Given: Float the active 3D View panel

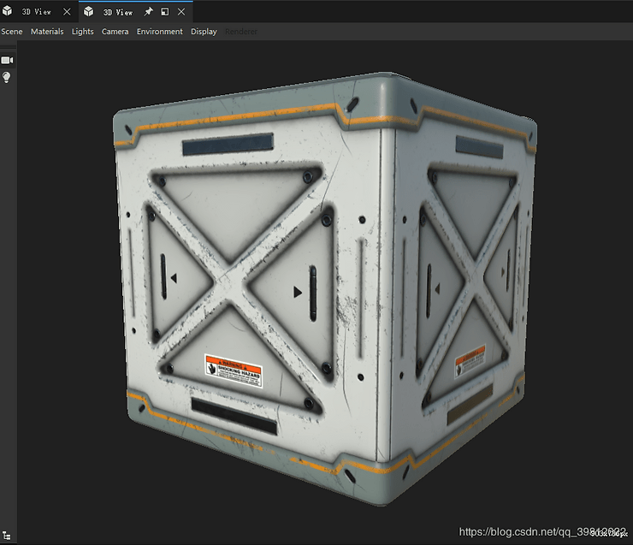Looking at the screenshot, I should point(164,12).
